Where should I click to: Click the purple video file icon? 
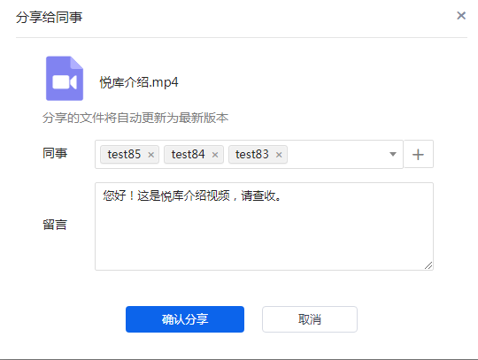coord(65,78)
